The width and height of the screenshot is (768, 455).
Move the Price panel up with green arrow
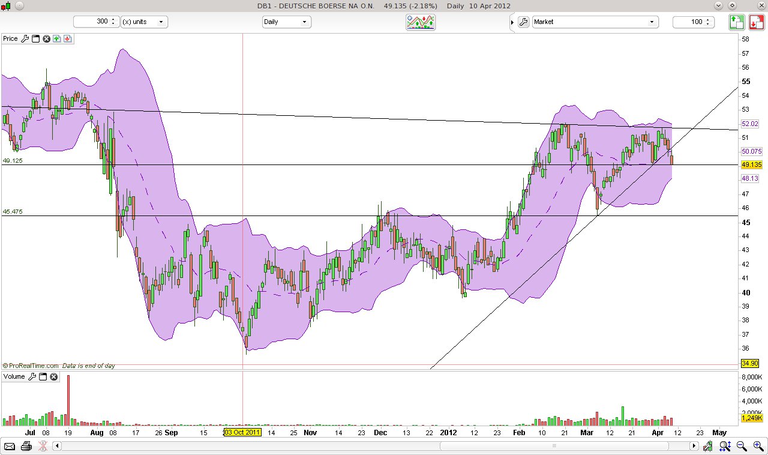tap(56, 38)
